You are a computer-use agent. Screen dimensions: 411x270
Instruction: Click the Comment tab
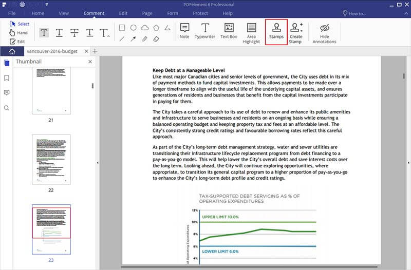click(x=94, y=13)
